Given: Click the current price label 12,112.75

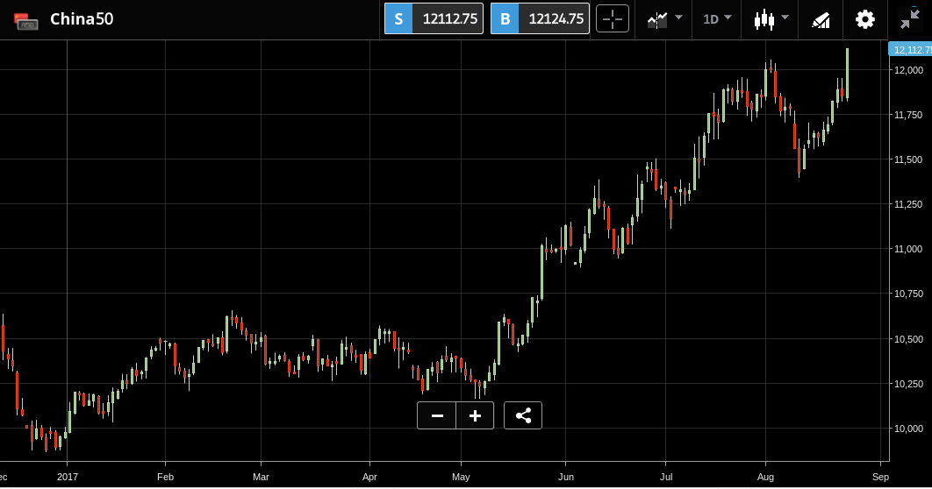Looking at the screenshot, I should tap(910, 50).
